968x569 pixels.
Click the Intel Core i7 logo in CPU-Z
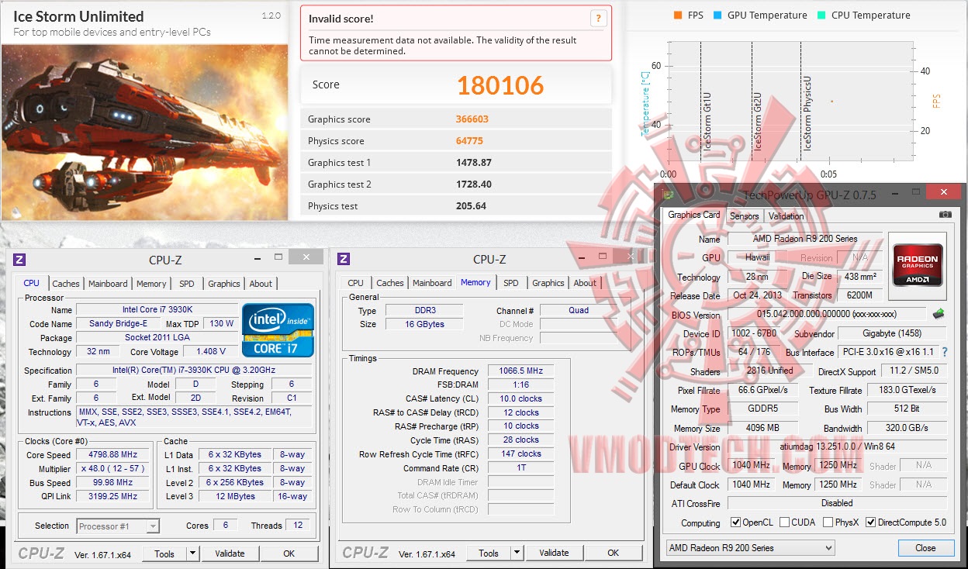pos(278,330)
